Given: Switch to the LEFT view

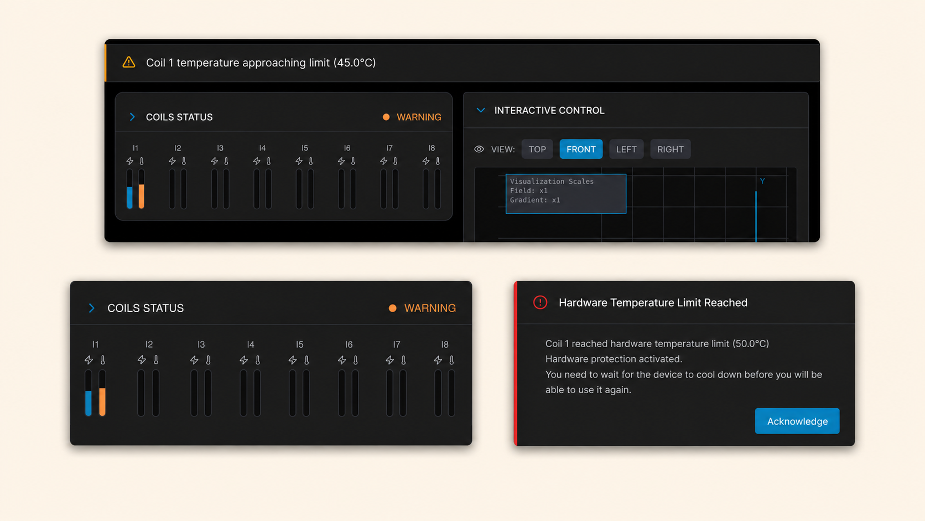Looking at the screenshot, I should tap(626, 149).
